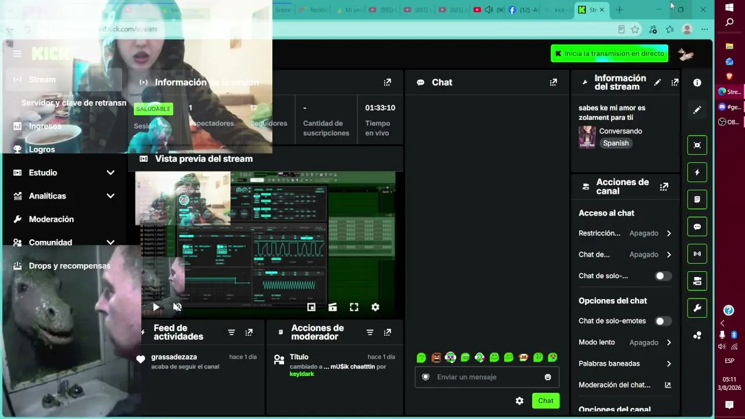The height and width of the screenshot is (419, 745).
Task: Open the user avatar menu
Action: point(686,54)
